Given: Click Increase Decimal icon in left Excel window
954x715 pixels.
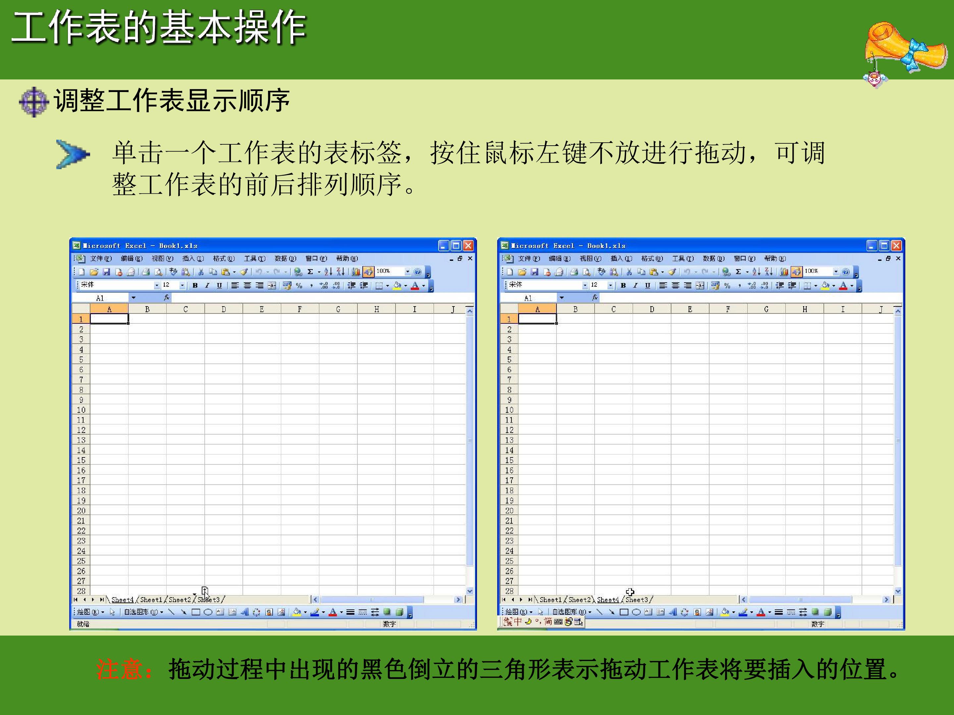Looking at the screenshot, I should tap(324, 285).
